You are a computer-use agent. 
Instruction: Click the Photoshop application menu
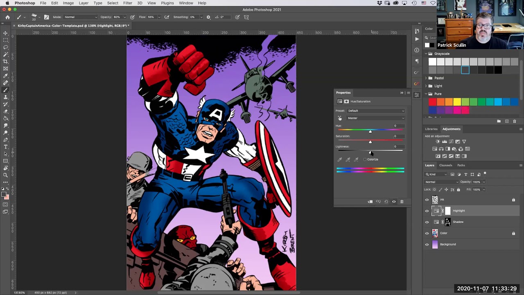[x=25, y=3]
